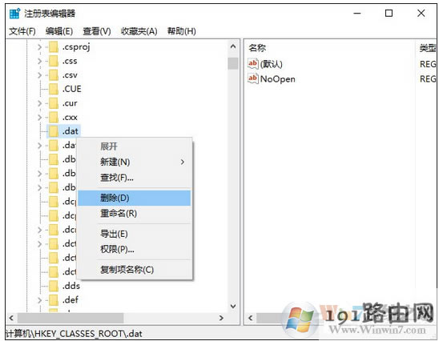The image size is (439, 341).
Task: Open the 编辑(E) menu
Action: point(59,31)
